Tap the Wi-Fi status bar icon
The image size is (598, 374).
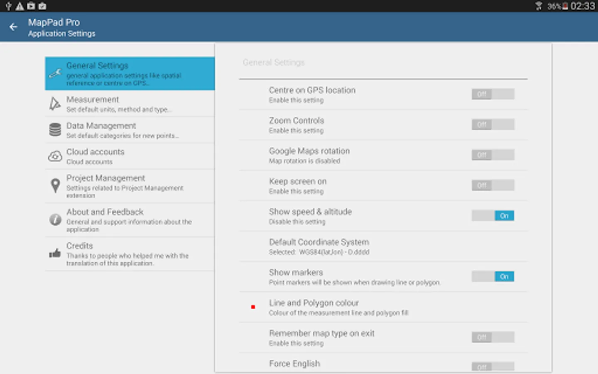point(539,6)
